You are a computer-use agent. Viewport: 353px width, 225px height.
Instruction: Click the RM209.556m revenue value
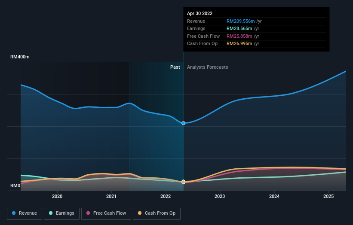pyautogui.click(x=240, y=21)
